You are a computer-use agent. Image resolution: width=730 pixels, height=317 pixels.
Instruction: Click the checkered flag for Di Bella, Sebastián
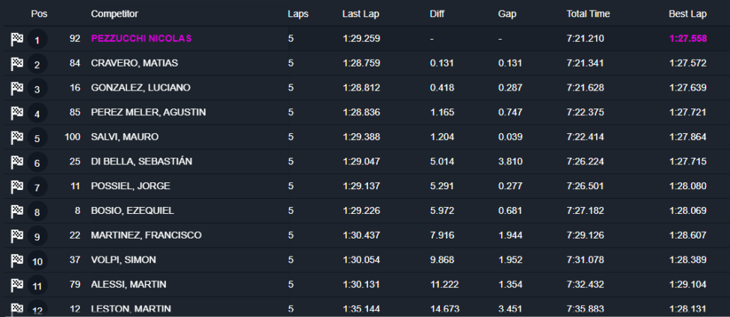pyautogui.click(x=17, y=162)
